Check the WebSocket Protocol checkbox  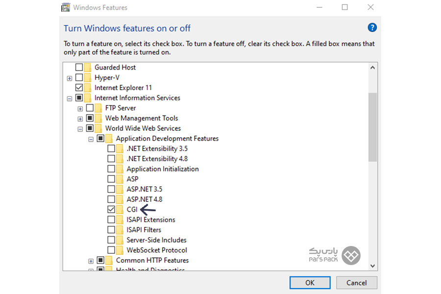click(111, 250)
